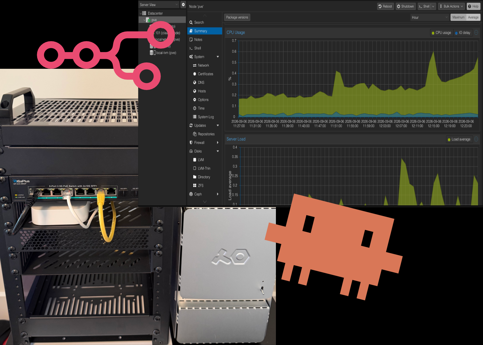Click the Hosts globe icon
This screenshot has width=483, height=345.
195,91
